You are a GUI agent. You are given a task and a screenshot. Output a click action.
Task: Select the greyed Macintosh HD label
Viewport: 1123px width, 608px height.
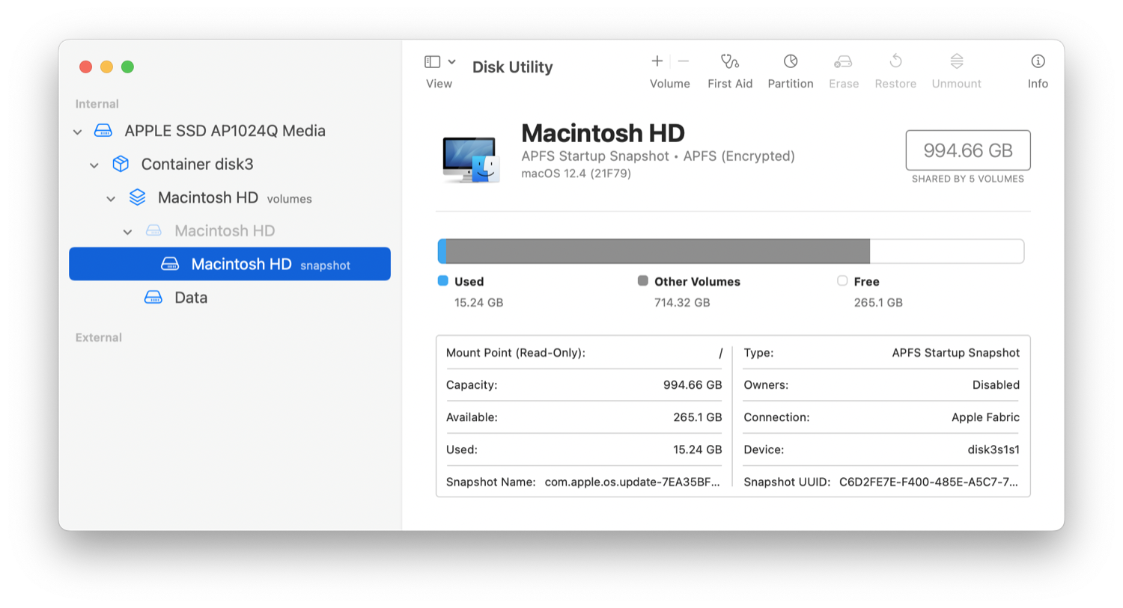225,231
